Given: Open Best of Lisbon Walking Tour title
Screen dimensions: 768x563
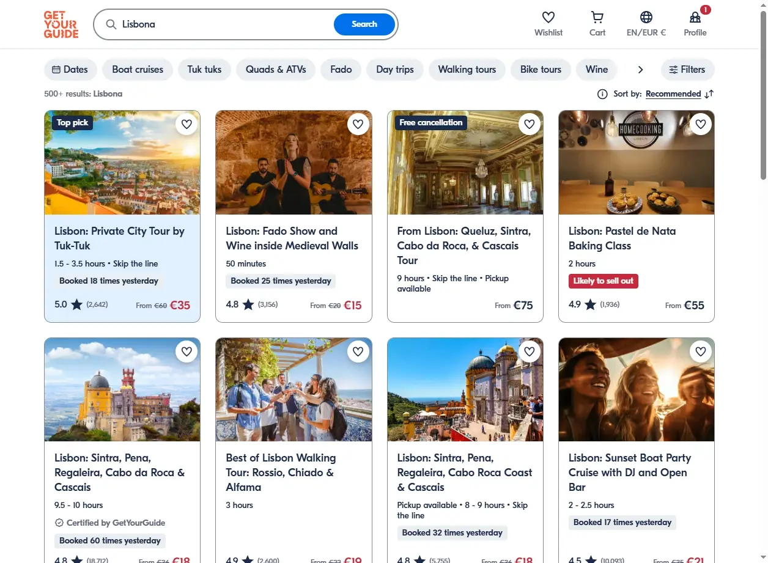Looking at the screenshot, I should point(281,473).
